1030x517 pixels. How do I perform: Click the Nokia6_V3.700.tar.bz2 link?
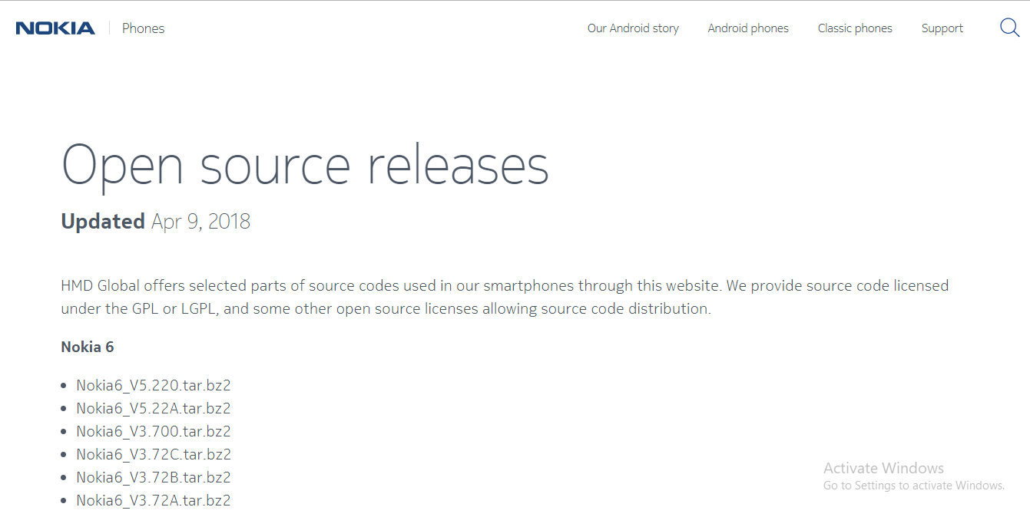pyautogui.click(x=154, y=431)
